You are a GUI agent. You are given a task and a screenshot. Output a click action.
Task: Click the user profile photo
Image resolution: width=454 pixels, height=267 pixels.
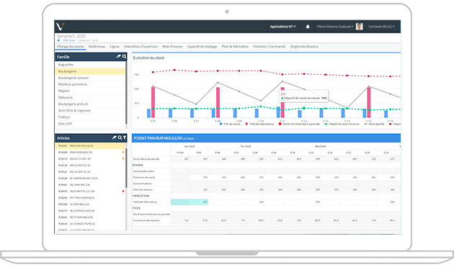coord(360,27)
